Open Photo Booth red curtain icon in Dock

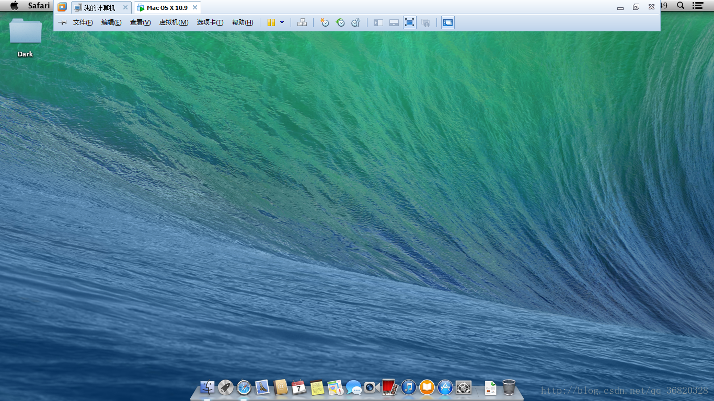pyautogui.click(x=390, y=387)
